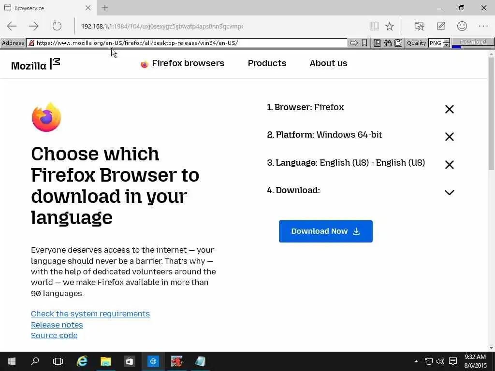
Task: Refresh the page in Edge
Action: tap(57, 26)
